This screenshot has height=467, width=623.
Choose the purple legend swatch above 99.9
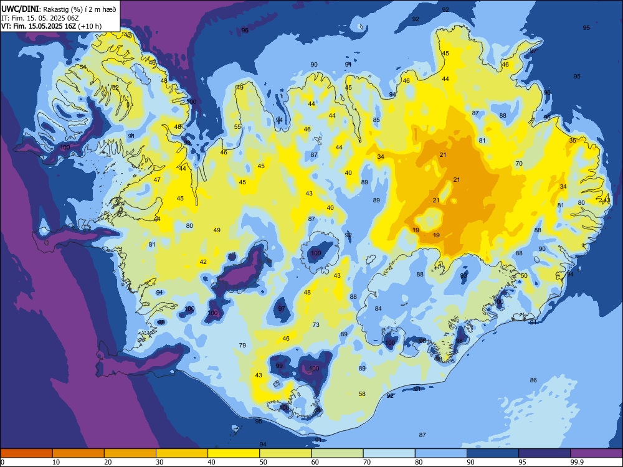click(x=596, y=453)
